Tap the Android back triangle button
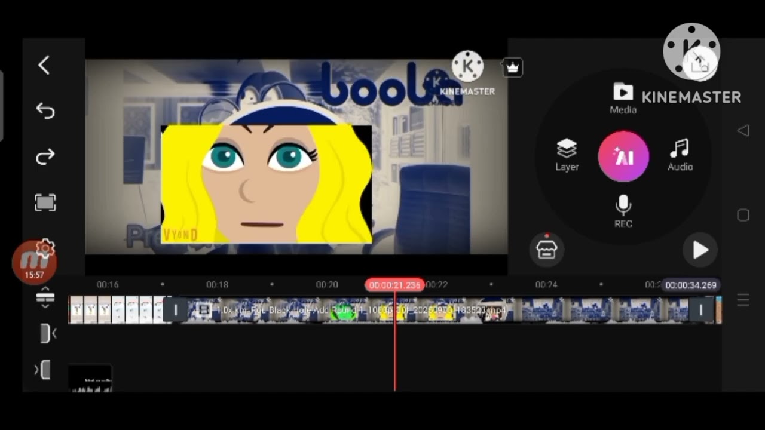The width and height of the screenshot is (765, 430). click(743, 130)
